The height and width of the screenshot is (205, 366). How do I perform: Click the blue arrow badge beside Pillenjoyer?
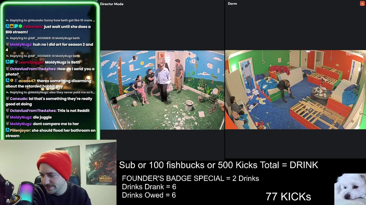(x=7, y=130)
